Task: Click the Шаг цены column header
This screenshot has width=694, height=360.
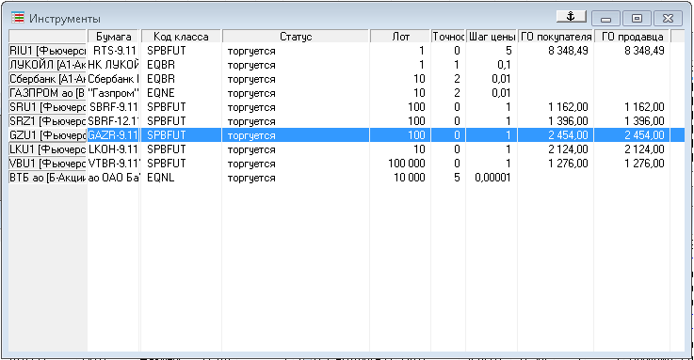Action: [x=492, y=37]
